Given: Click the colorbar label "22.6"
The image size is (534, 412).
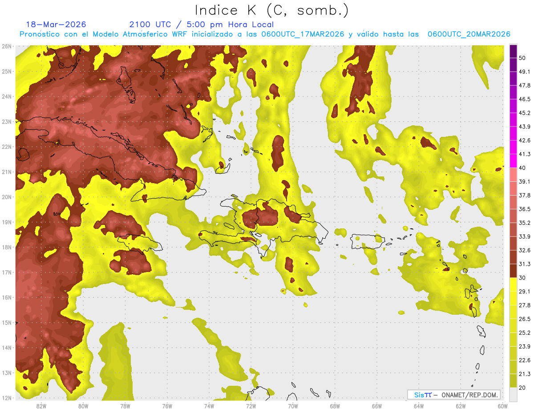Looking at the screenshot, I should pyautogui.click(x=525, y=360).
